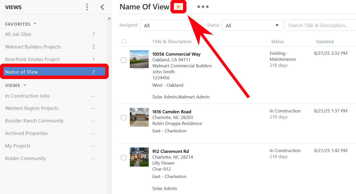Open the 10056 Commercial Way thumbnail
This screenshot has height=194, width=356.
(x=139, y=59)
